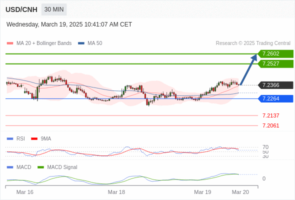Click the 7.2137 support level label

coord(271,115)
